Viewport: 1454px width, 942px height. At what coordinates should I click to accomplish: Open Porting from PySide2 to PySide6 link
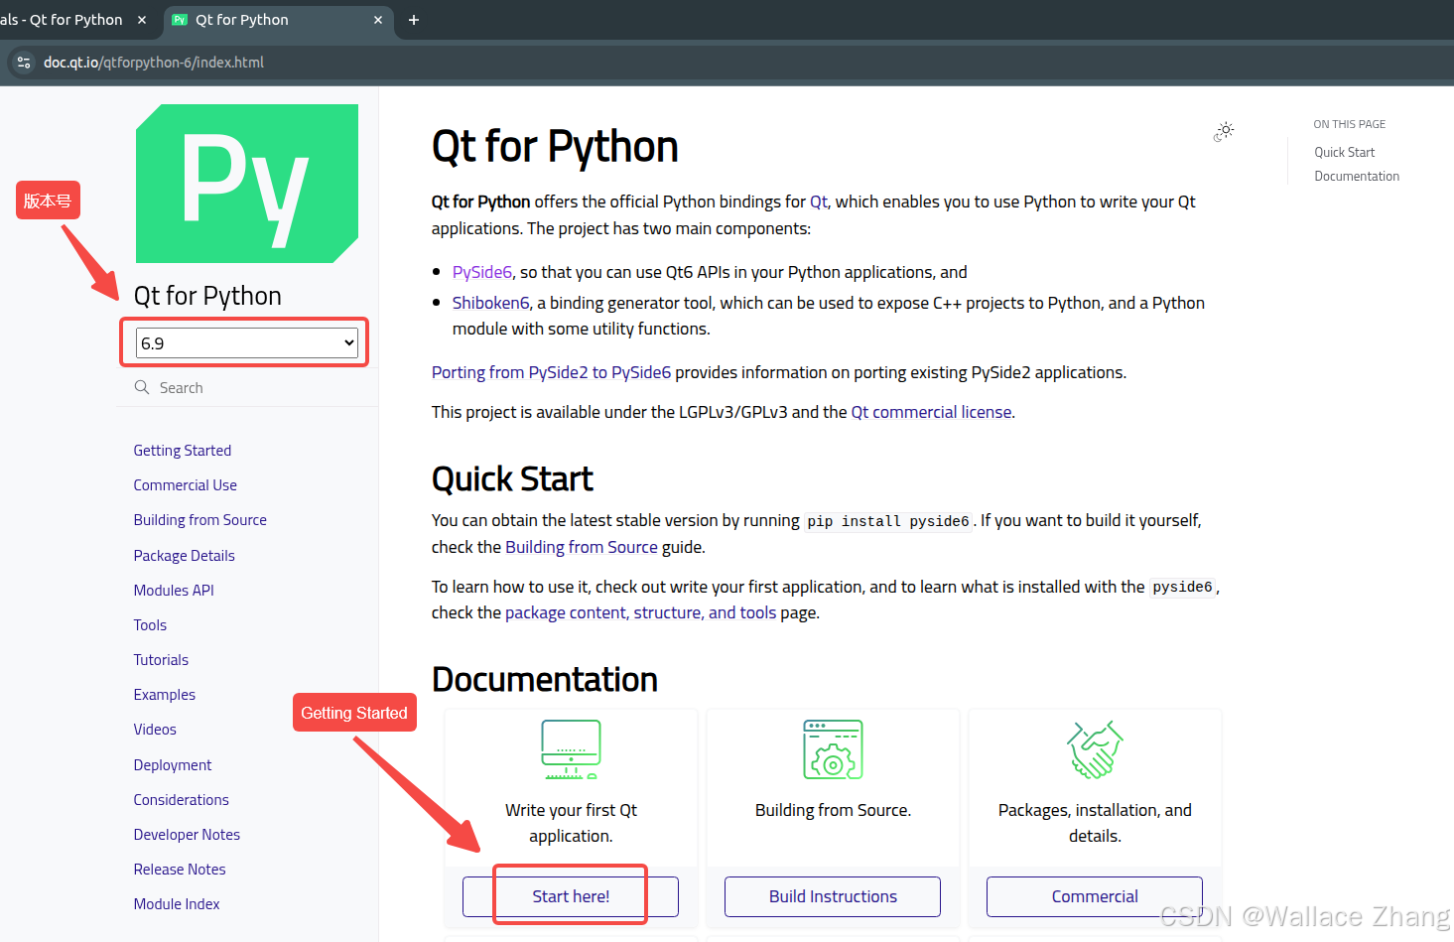[x=551, y=372]
